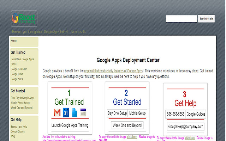Open the Calendar 31 icon in Get Trained card
Viewport: 226px width, 141px height.
(x=66, y=112)
